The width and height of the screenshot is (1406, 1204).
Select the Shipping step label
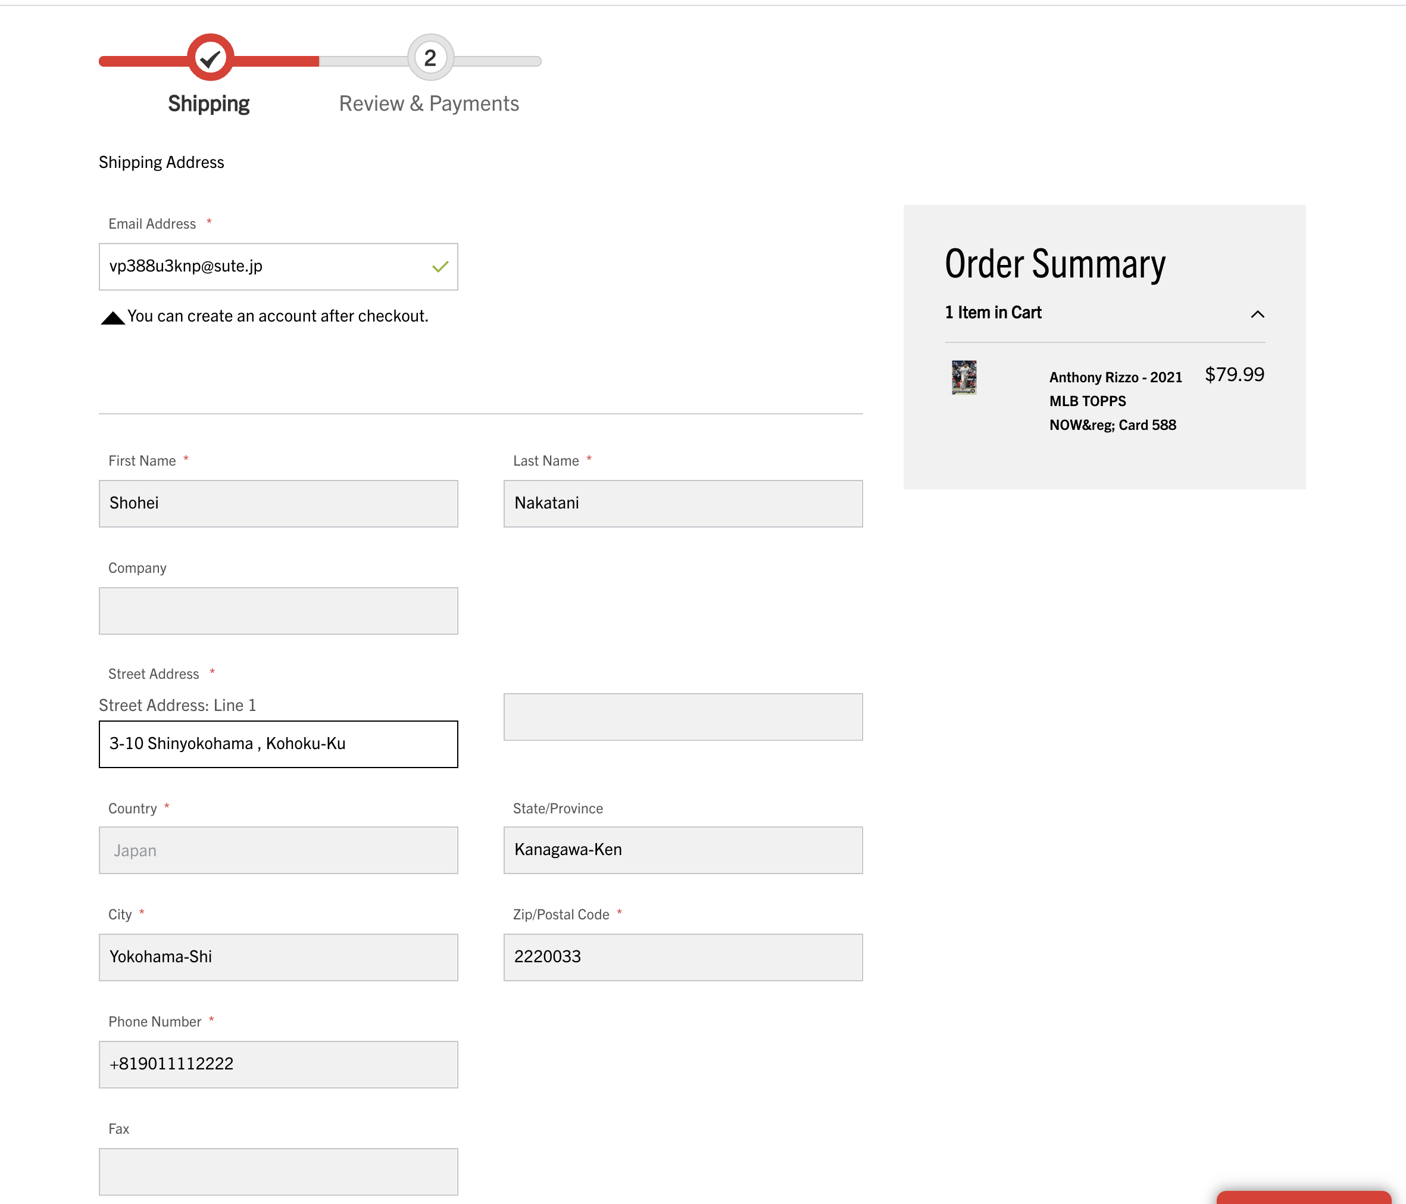(209, 104)
